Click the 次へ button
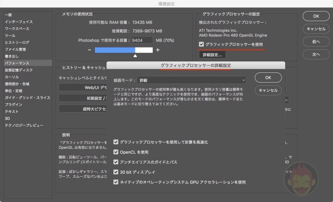The width and height of the screenshot is (333, 202). click(x=316, y=54)
